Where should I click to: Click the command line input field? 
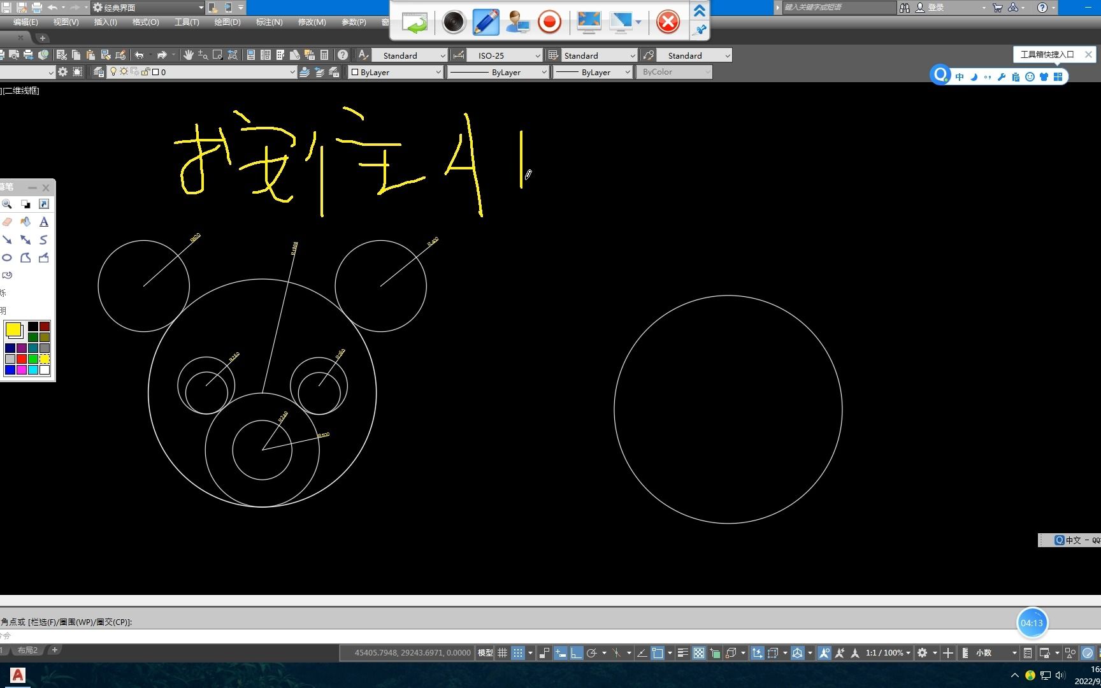pos(550,636)
